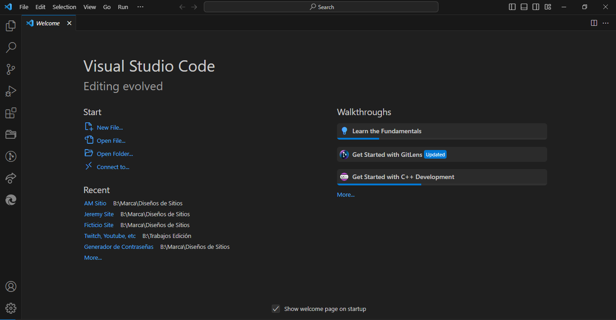Toggle the primary side bar layout button
Image resolution: width=616 pixels, height=320 pixels.
click(512, 7)
